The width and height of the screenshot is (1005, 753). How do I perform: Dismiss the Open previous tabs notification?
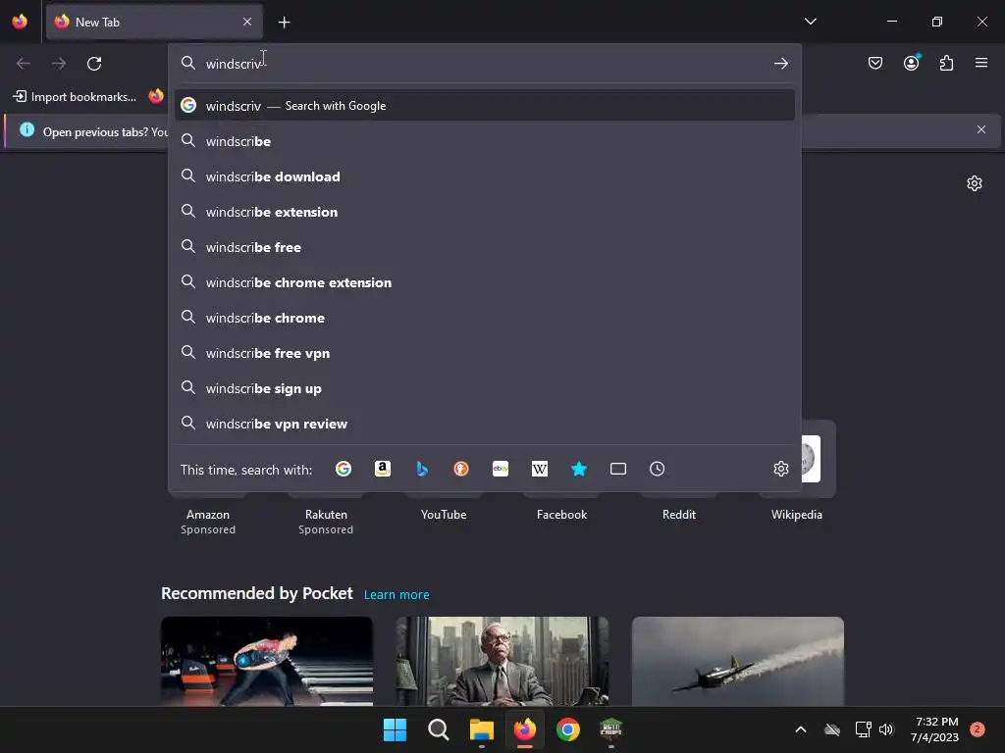981,130
